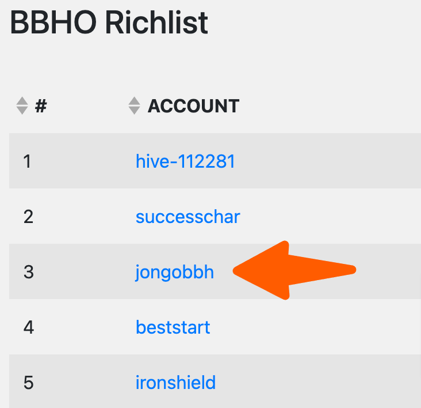Viewport: 421px width, 408px height.
Task: Open the successchar account link
Action: [188, 217]
